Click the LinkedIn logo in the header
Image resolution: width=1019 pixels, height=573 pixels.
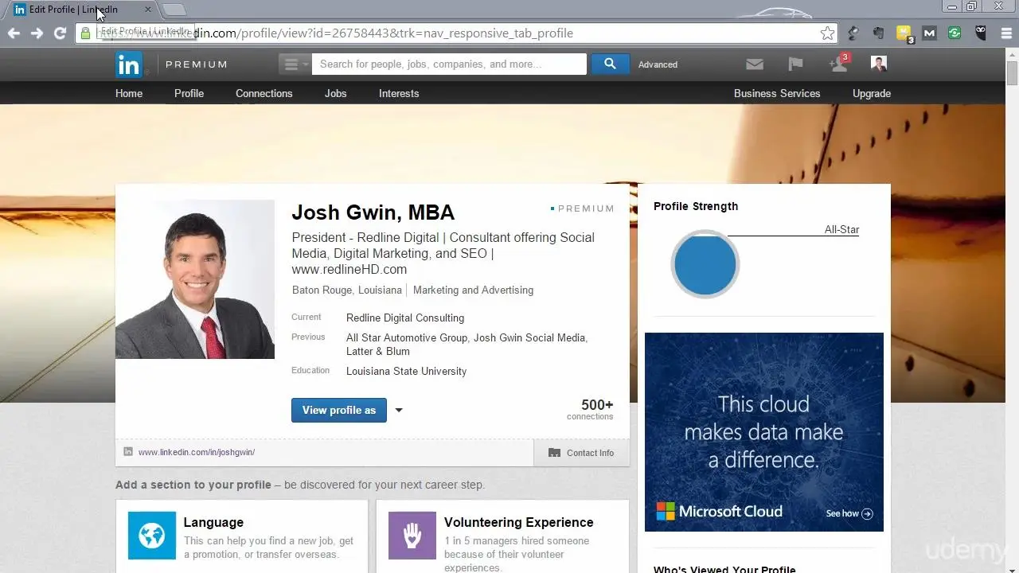[129, 64]
